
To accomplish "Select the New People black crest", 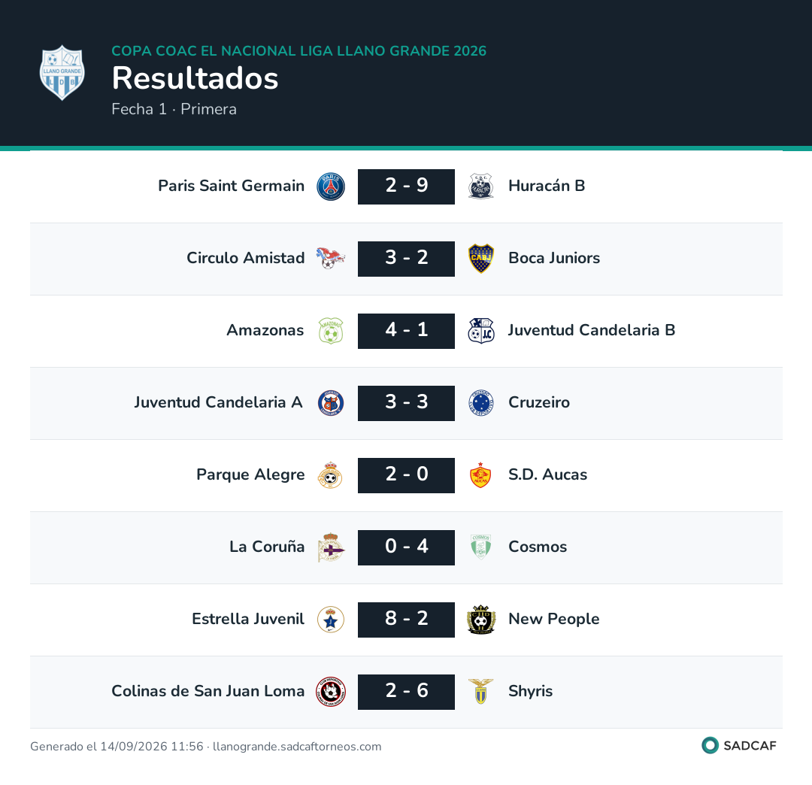I will coord(481,620).
